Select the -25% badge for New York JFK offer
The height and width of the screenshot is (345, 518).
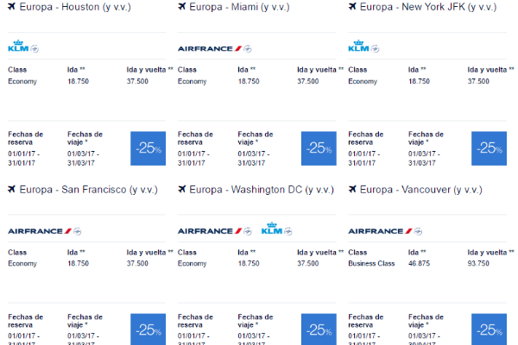coord(489,148)
